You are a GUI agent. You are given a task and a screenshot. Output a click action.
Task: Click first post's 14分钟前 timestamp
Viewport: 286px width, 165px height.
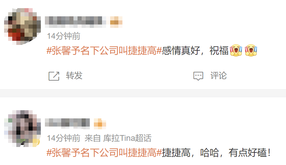pyautogui.click(x=64, y=36)
